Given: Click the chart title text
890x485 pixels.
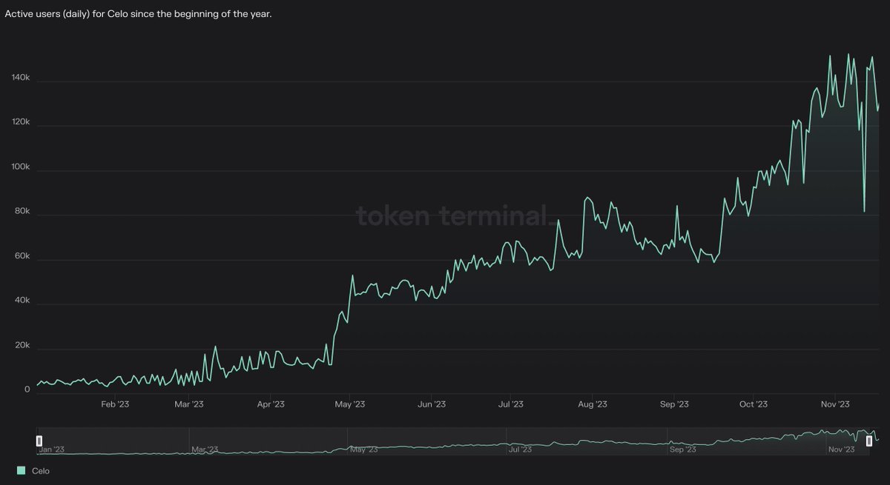Looking at the screenshot, I should click(137, 13).
